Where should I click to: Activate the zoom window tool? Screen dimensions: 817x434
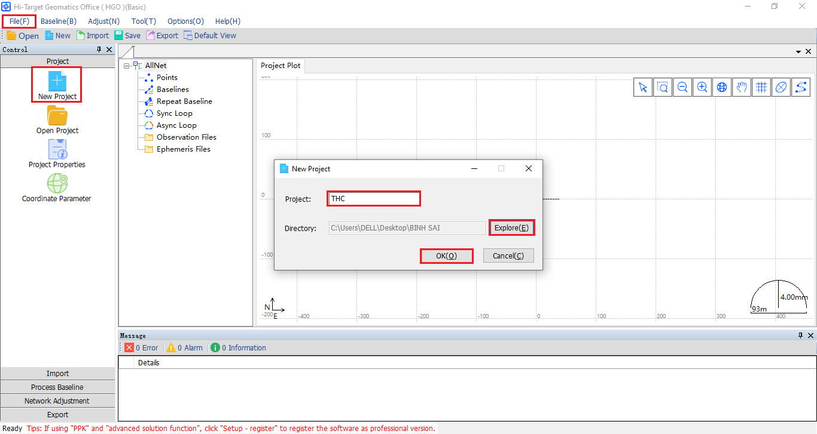[663, 87]
